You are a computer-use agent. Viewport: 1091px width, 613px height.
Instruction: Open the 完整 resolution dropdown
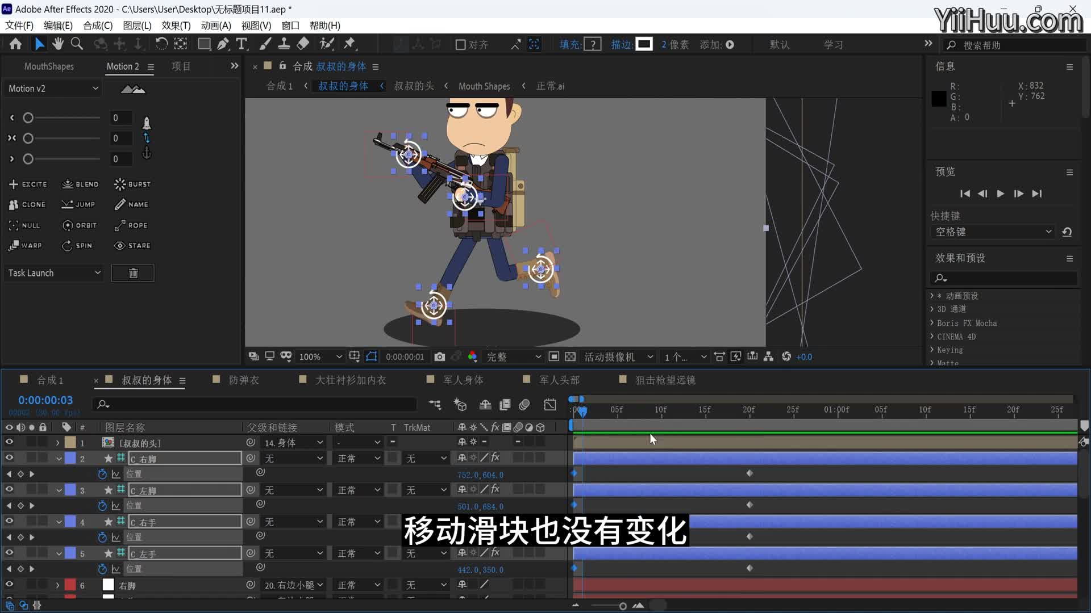pos(513,356)
